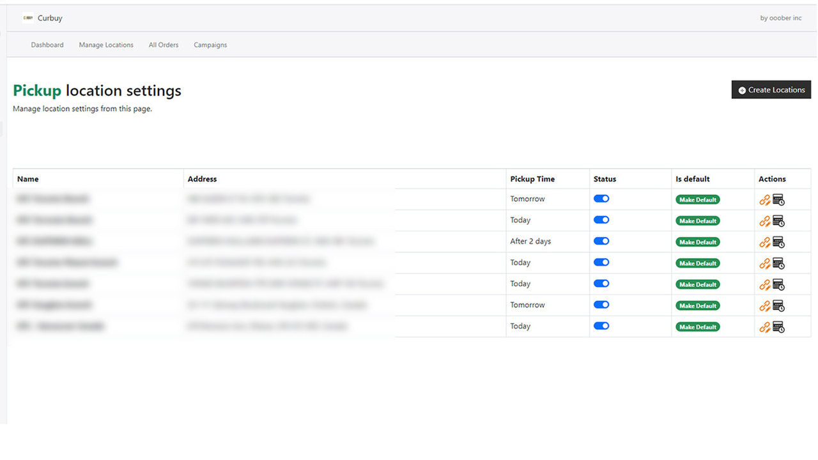This screenshot has height=460, width=818.
Task: Click the link edit icon on the bottom location row
Action: point(765,326)
